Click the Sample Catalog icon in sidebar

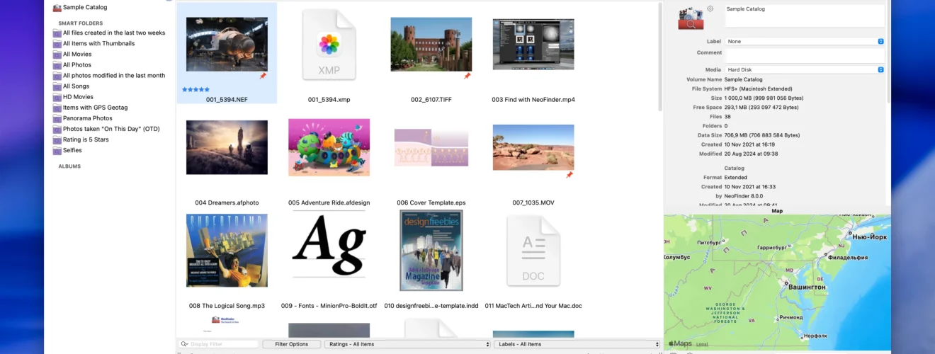point(57,7)
